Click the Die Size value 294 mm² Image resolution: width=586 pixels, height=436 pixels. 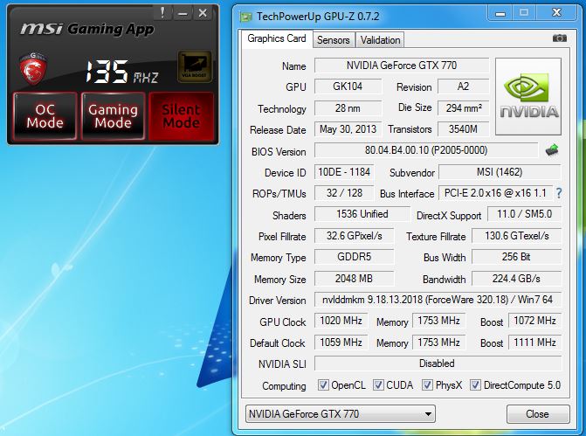click(463, 108)
